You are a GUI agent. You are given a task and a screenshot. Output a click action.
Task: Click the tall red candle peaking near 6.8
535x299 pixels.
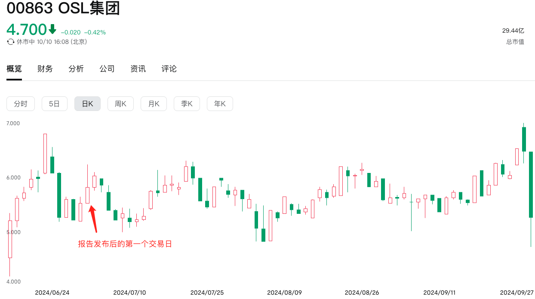click(x=45, y=154)
